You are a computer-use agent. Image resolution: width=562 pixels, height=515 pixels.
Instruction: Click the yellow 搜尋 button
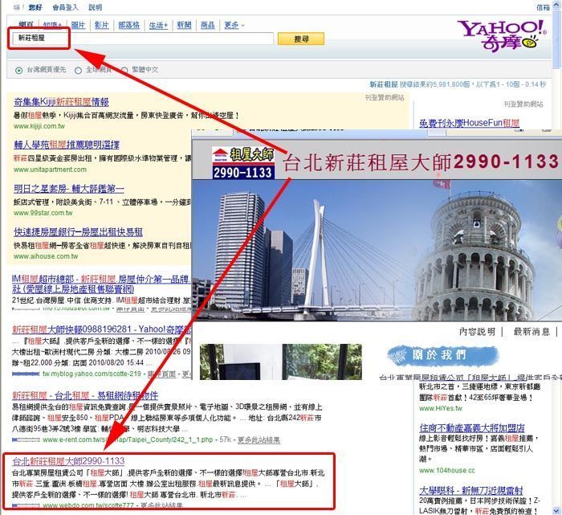[301, 39]
